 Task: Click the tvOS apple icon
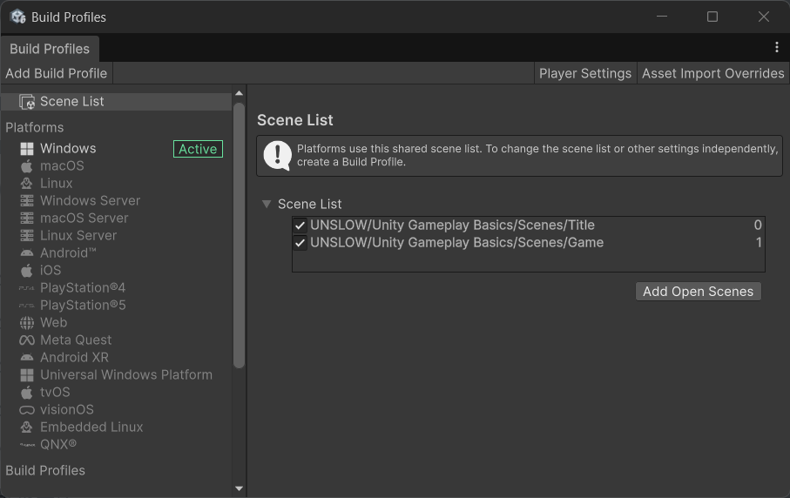pyautogui.click(x=27, y=393)
